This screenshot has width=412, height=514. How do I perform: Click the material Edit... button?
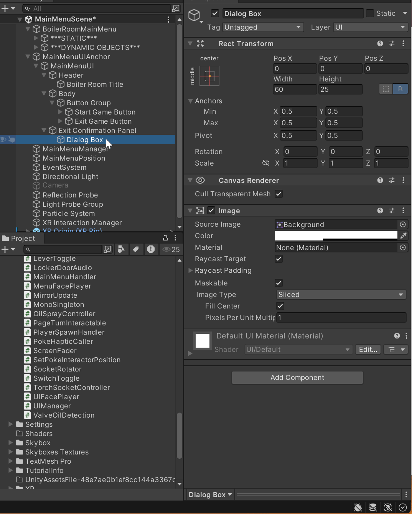click(368, 350)
